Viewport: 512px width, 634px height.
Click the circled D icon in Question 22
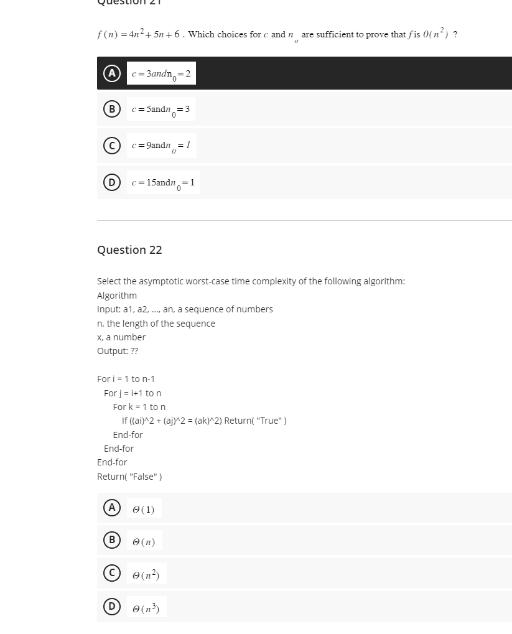coord(111,605)
